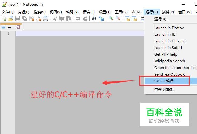
Task: Click line number 1 in the margin
Action: pyautogui.click(x=8, y=34)
